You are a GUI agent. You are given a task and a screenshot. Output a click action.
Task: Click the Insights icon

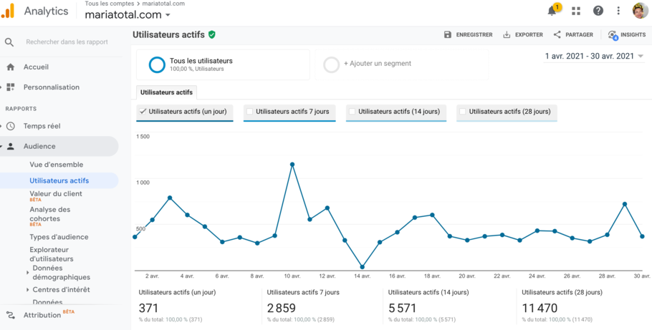[x=612, y=34]
